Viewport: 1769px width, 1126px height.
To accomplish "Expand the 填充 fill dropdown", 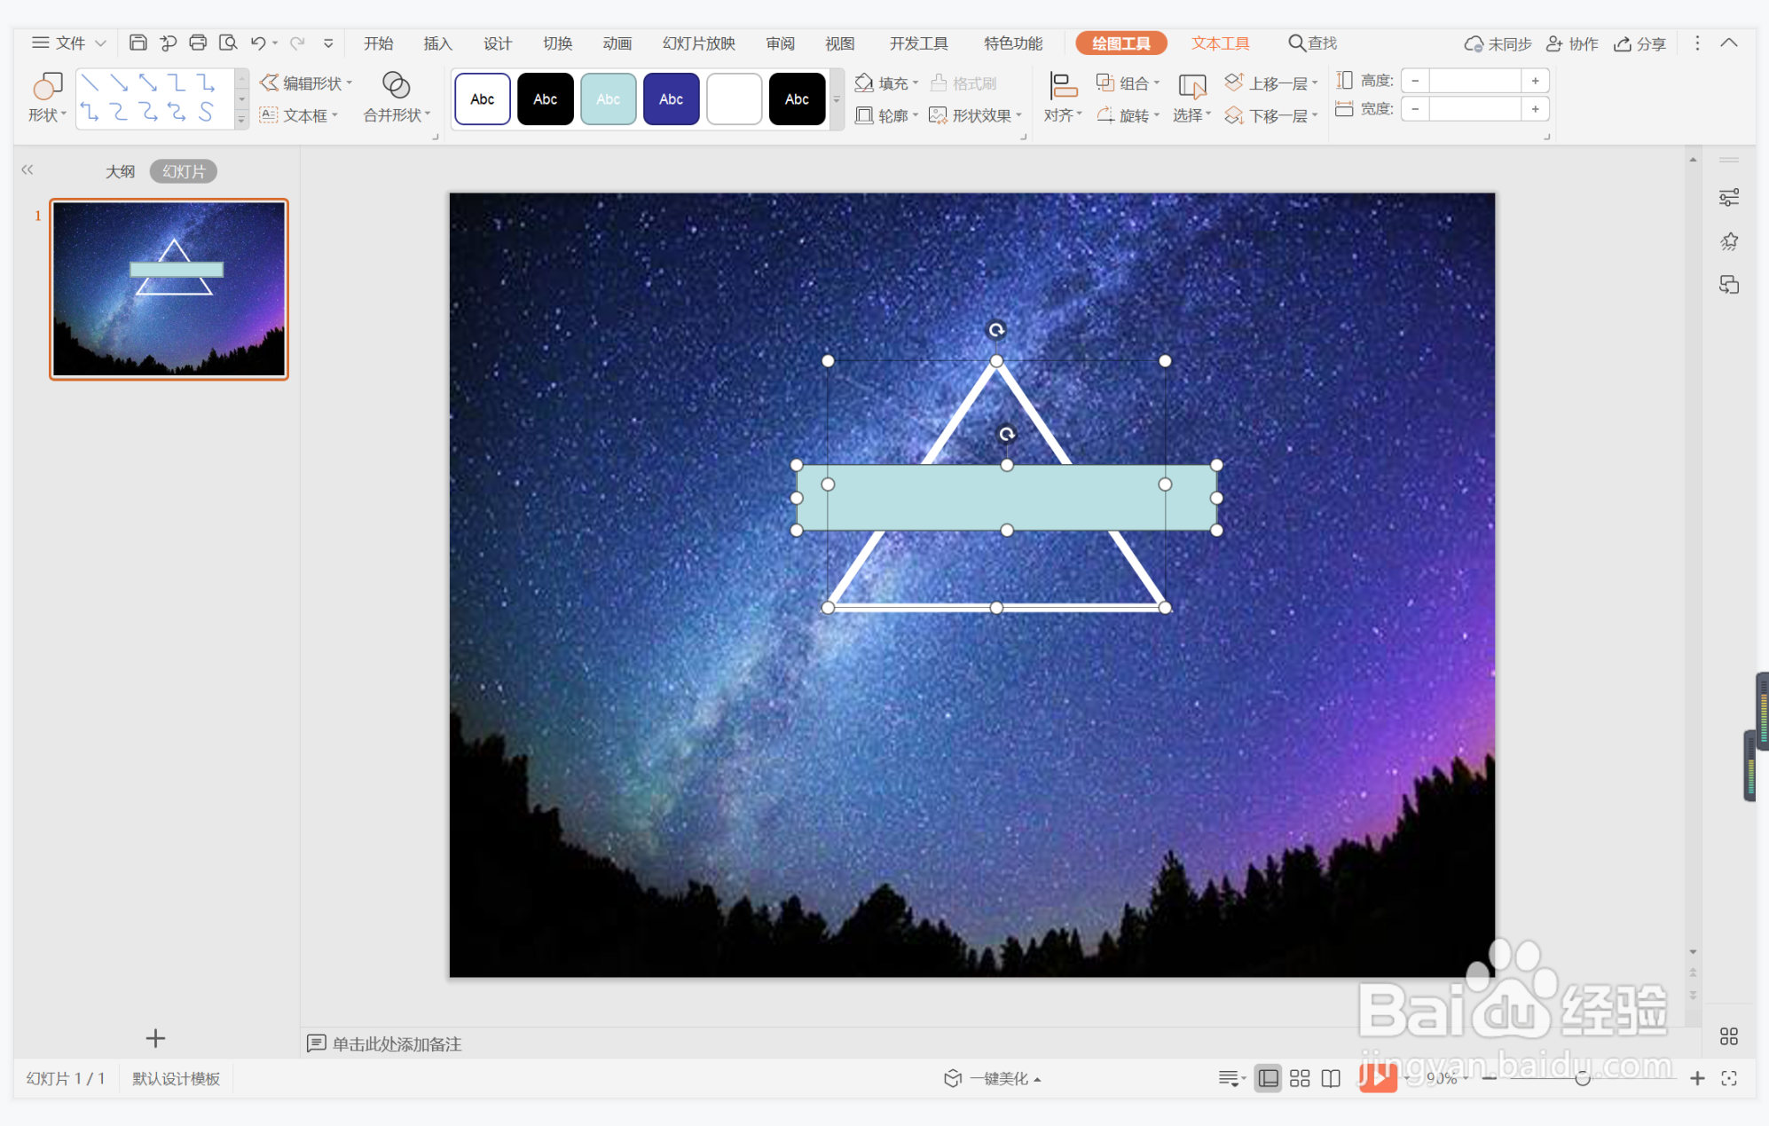I will point(916,83).
